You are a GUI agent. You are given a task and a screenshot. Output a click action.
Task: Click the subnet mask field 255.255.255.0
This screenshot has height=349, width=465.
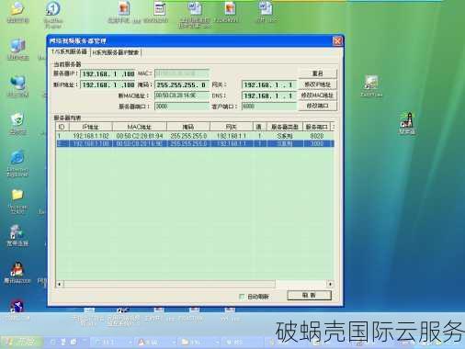point(181,84)
